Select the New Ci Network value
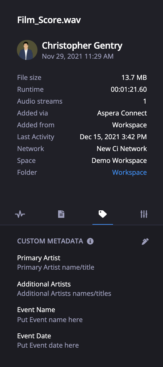Screen dimensions: 163x367 [x=122, y=149]
